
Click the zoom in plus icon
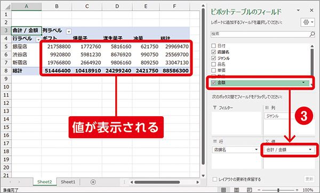point(297,190)
